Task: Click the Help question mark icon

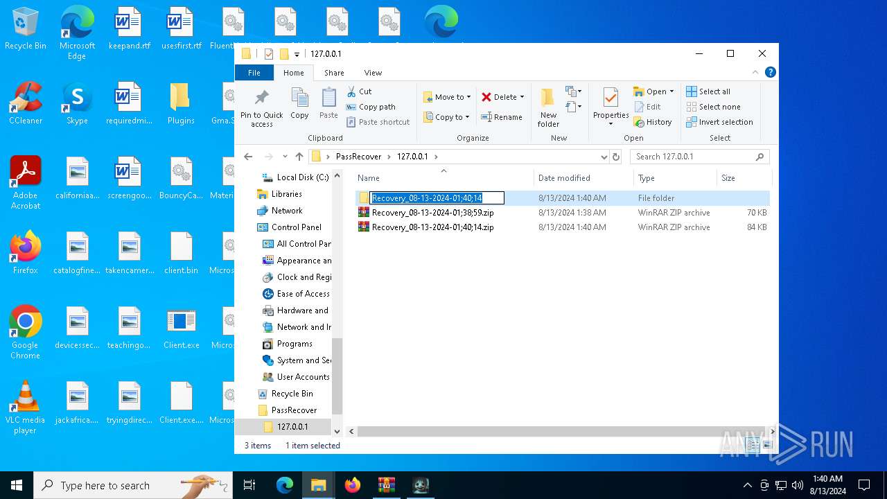Action: (x=770, y=73)
